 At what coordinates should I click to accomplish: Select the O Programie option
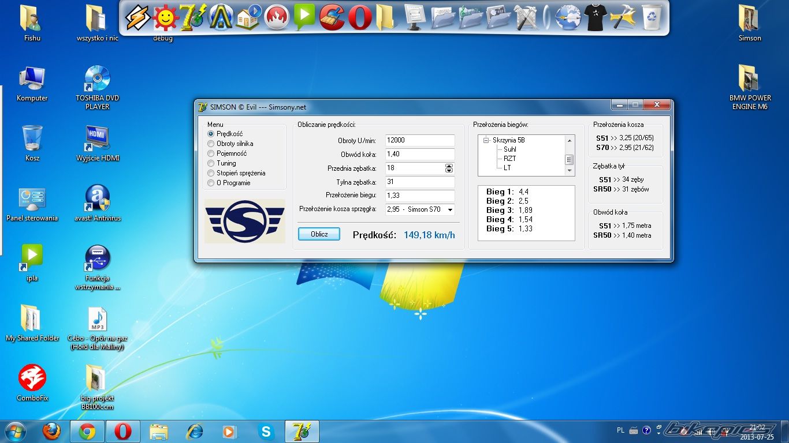pos(229,183)
